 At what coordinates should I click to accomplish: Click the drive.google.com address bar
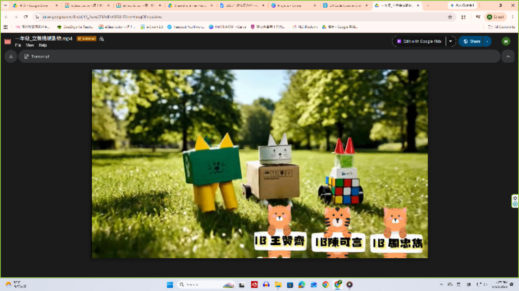(243, 17)
